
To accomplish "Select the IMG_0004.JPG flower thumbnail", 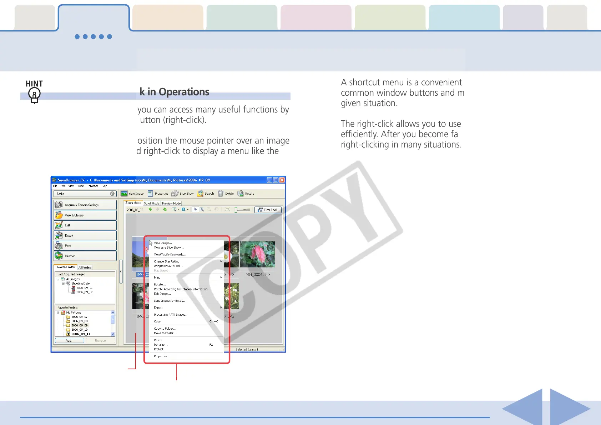I will point(257,254).
